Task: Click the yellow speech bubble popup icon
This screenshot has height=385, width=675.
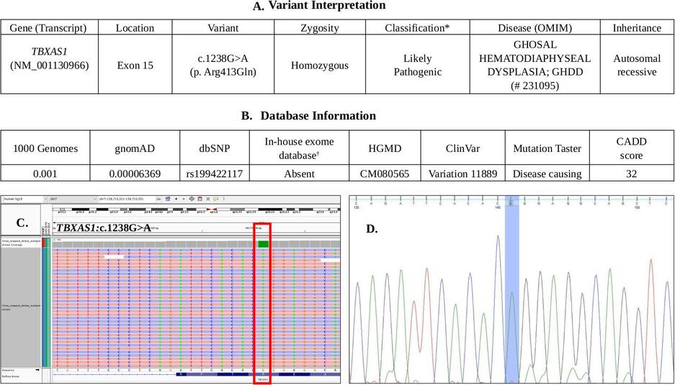Action: [216, 199]
